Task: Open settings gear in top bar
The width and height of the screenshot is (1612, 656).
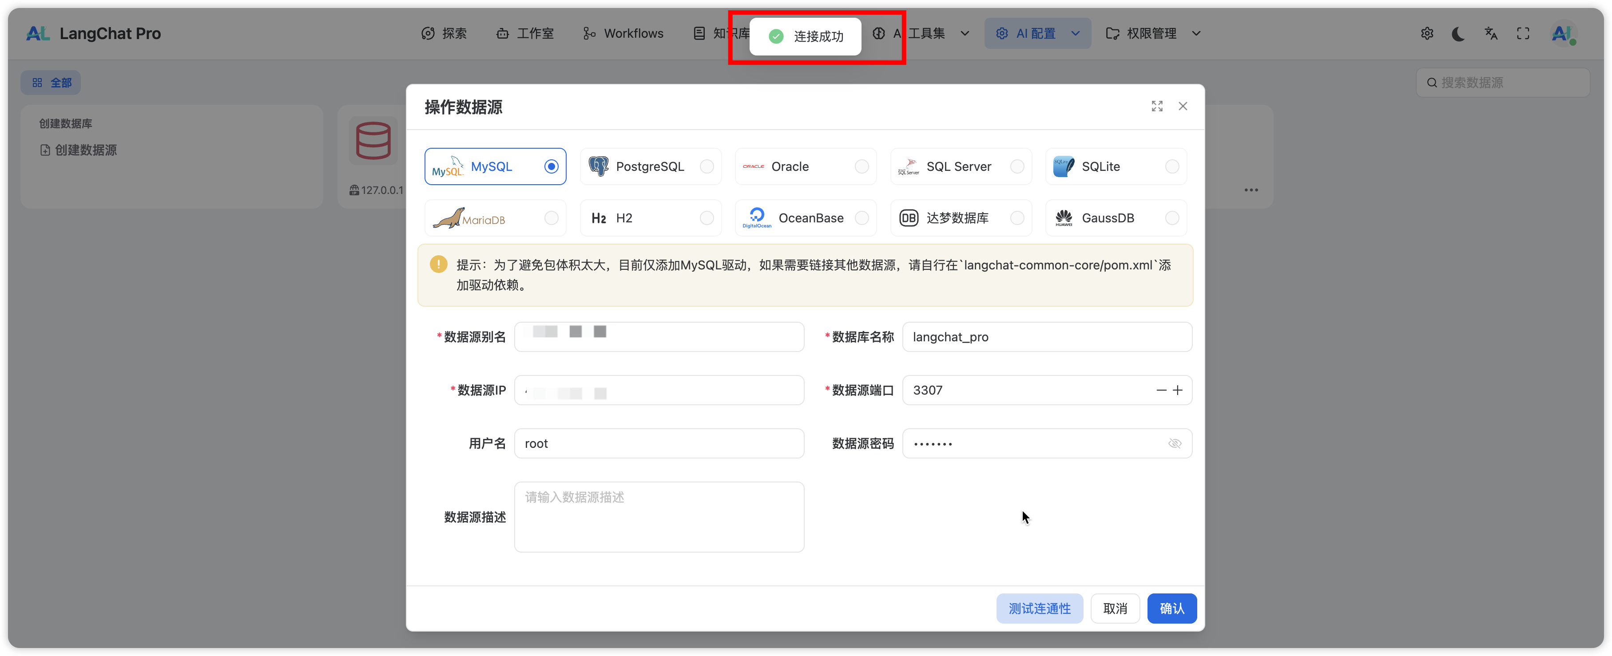Action: click(x=1427, y=34)
